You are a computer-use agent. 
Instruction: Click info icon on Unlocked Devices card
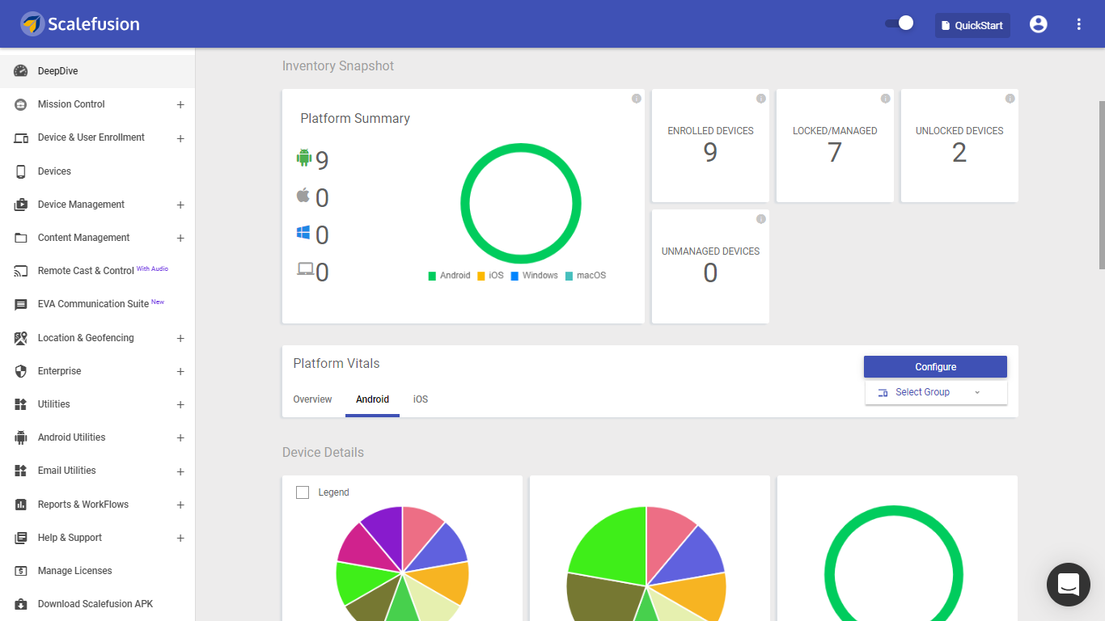[1010, 99]
